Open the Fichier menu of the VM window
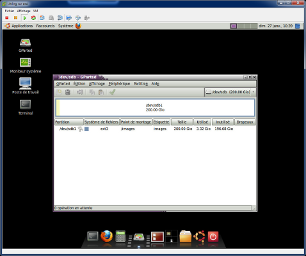This screenshot has width=306, height=256. tap(10, 11)
